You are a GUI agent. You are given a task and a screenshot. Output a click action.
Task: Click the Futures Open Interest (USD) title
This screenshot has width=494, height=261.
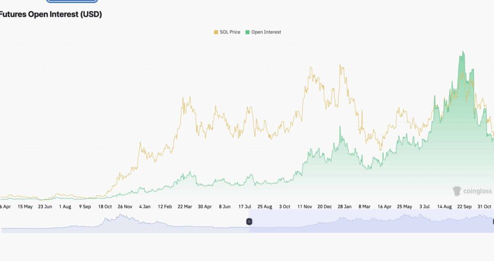point(50,14)
